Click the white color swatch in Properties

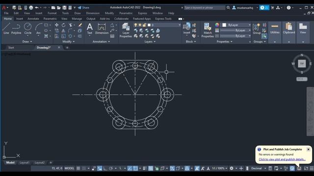coord(224,25)
